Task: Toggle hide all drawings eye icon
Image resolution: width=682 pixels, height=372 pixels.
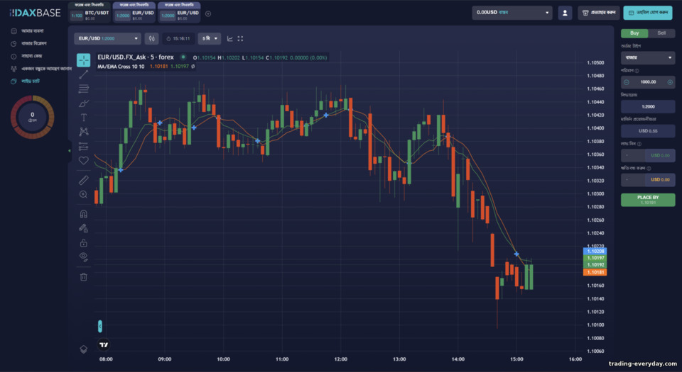Action: [x=84, y=257]
